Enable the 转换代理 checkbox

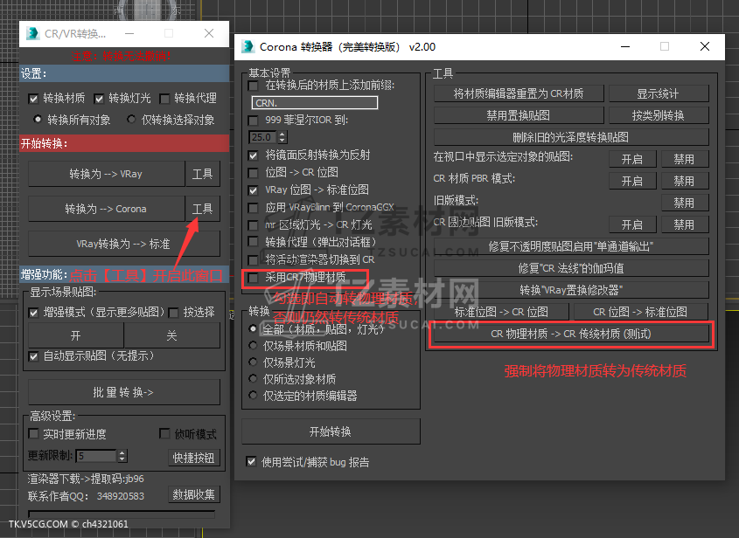(164, 99)
